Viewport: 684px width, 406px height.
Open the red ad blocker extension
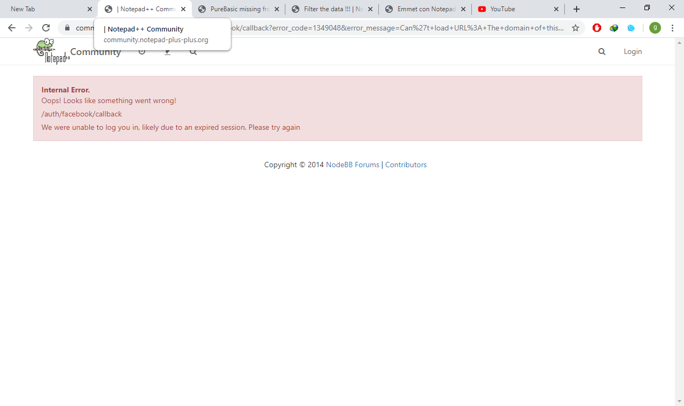point(597,28)
